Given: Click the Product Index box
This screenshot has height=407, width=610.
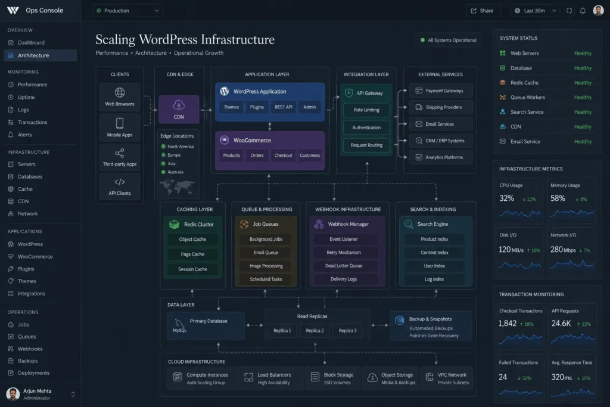Looking at the screenshot, I should click(x=434, y=239).
